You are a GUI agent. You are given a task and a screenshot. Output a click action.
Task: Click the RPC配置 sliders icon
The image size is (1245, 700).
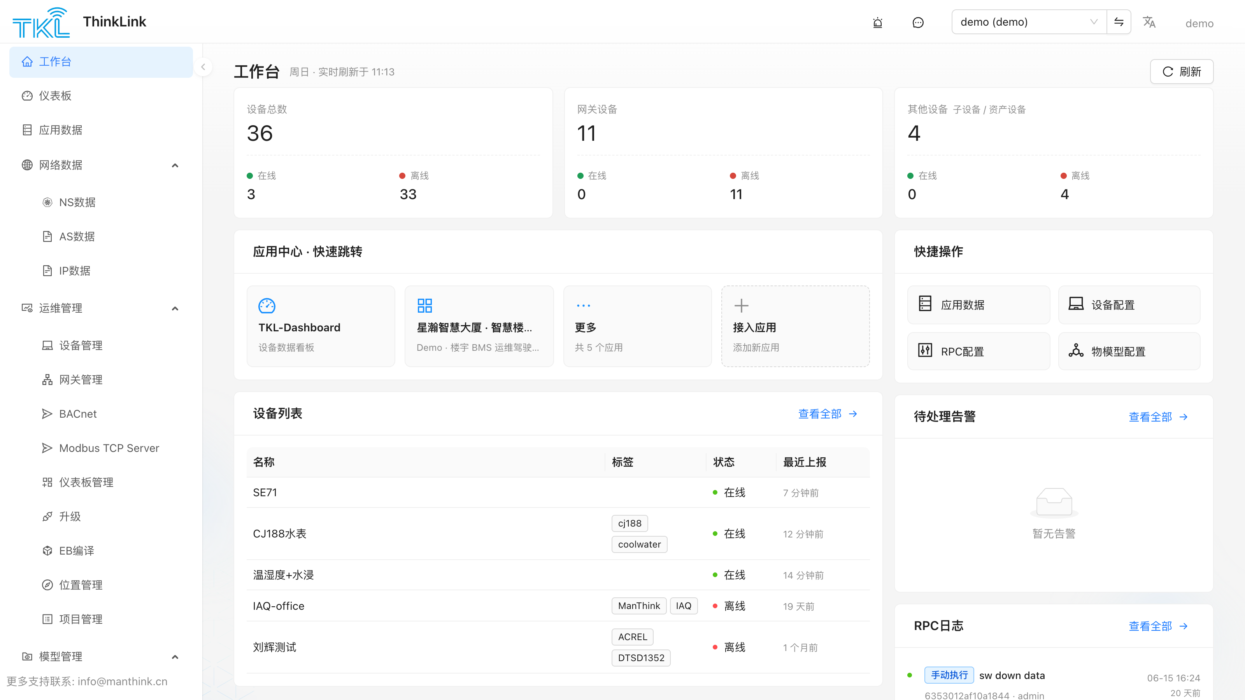coord(925,350)
